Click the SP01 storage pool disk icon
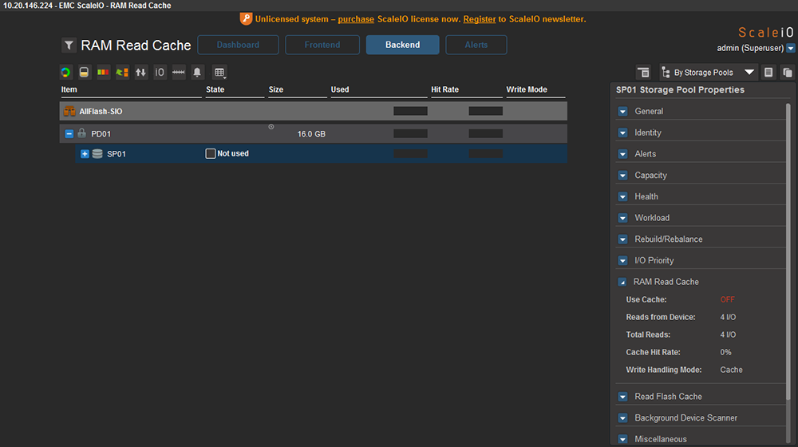This screenshot has height=447, width=798. click(97, 154)
